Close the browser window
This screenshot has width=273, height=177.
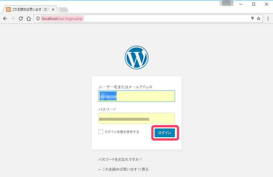pyautogui.click(x=266, y=4)
